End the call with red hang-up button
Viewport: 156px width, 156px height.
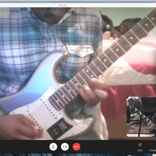(77, 147)
